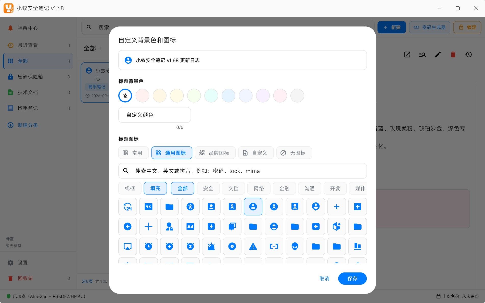Select the no-background-color swatch
485x303 pixels.
pyautogui.click(x=125, y=96)
